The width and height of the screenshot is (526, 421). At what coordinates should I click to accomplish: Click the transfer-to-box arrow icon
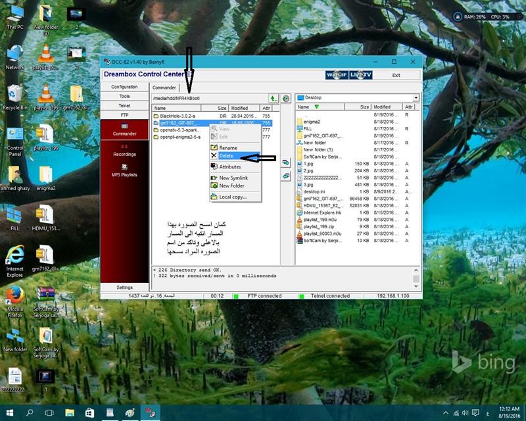(286, 176)
